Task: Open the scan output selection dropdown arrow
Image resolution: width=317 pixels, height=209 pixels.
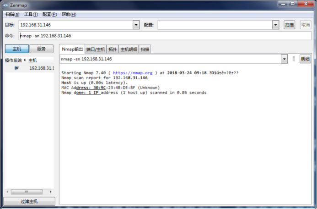Action: click(x=284, y=59)
